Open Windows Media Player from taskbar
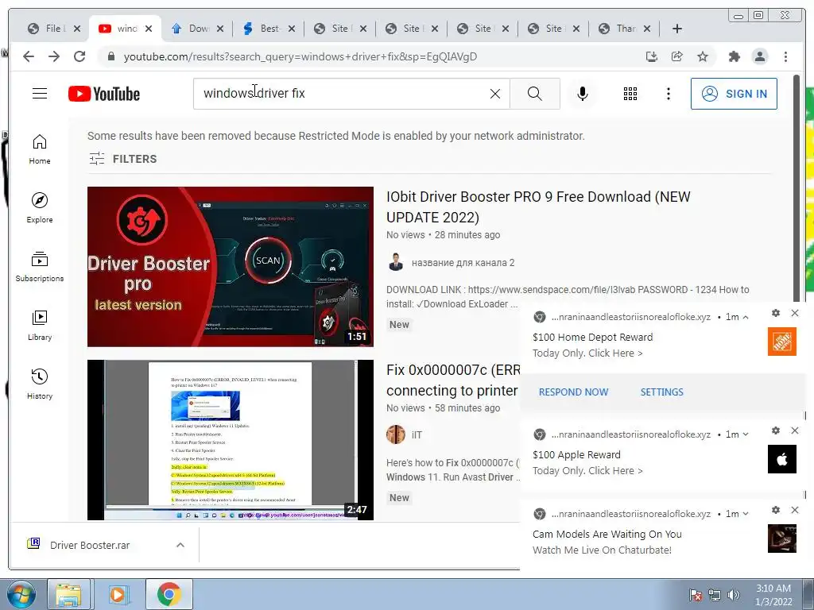Screen dimensions: 814x610 coord(118,594)
